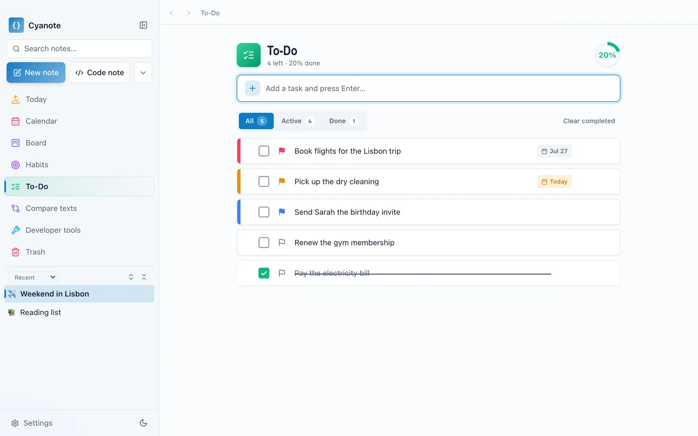
Task: Open the Weekend in Lisbon note
Action: [79, 294]
